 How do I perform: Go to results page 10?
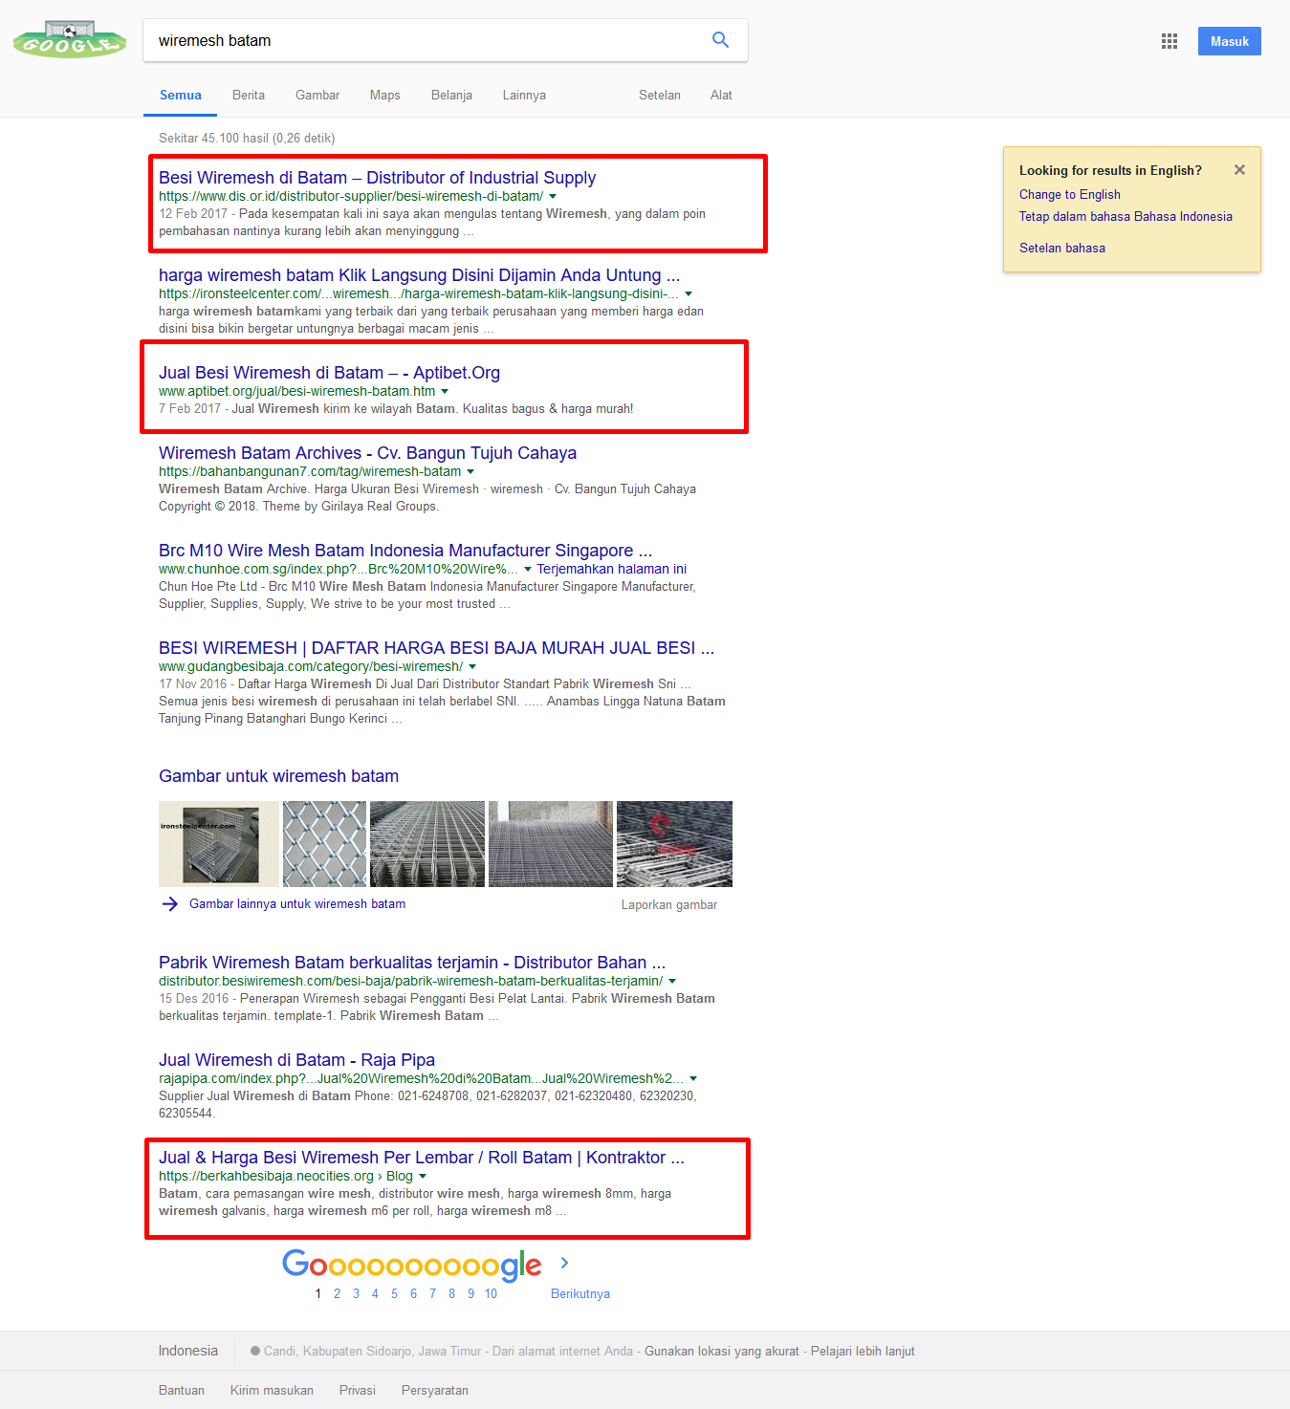(x=491, y=1293)
